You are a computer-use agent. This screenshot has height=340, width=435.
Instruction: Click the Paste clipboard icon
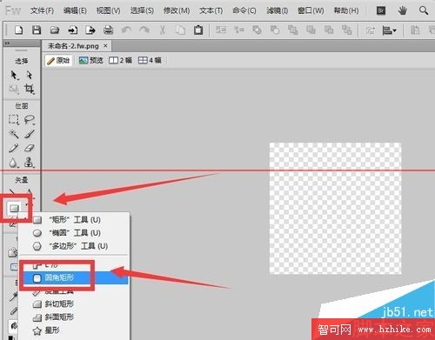[198, 30]
